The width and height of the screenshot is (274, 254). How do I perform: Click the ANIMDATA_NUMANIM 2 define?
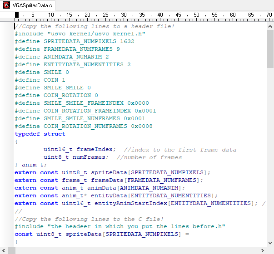(x=62, y=57)
